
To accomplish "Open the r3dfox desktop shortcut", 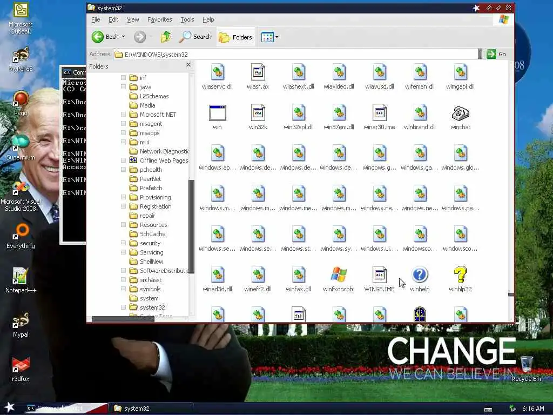I will pyautogui.click(x=21, y=369).
